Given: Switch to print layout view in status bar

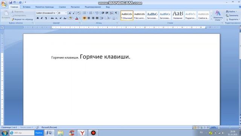Looking at the screenshot, I should [195, 127].
